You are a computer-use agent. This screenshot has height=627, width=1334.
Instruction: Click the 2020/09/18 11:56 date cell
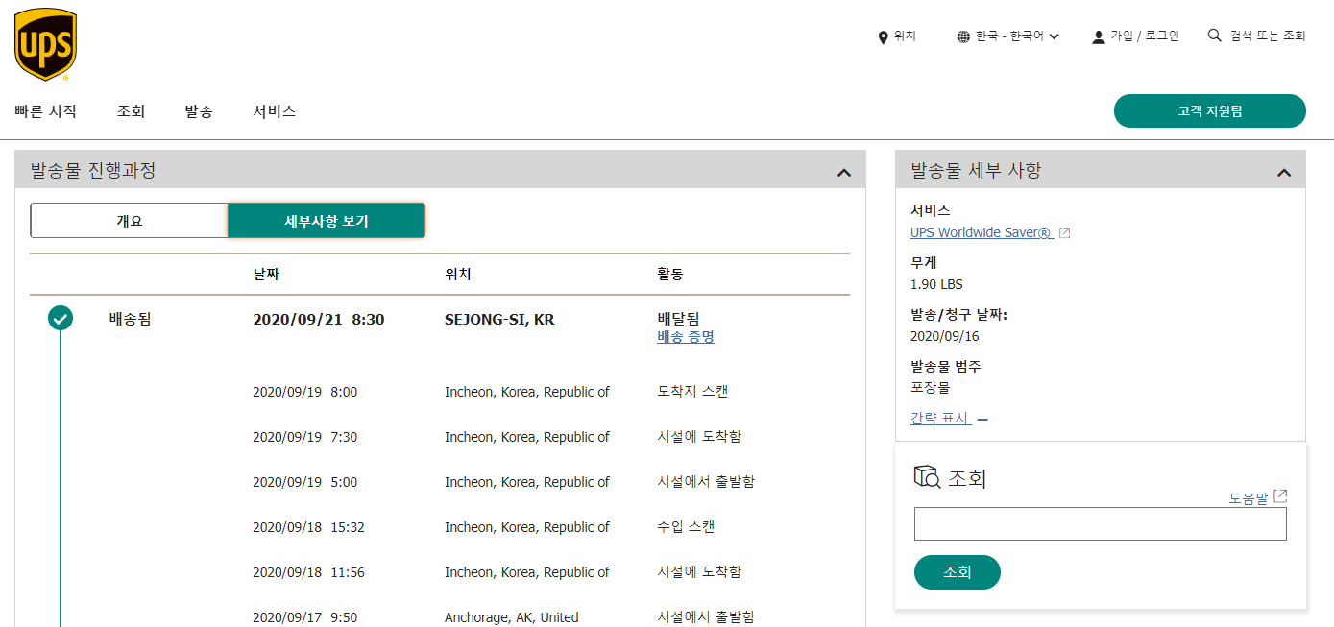click(x=308, y=572)
